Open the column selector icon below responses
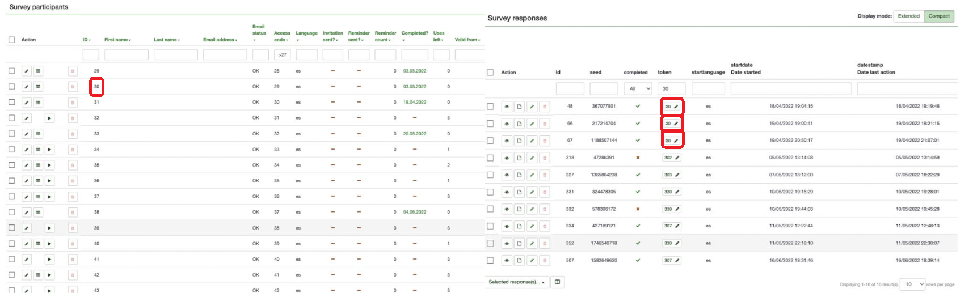Image resolution: width=973 pixels, height=293 pixels. [x=558, y=282]
